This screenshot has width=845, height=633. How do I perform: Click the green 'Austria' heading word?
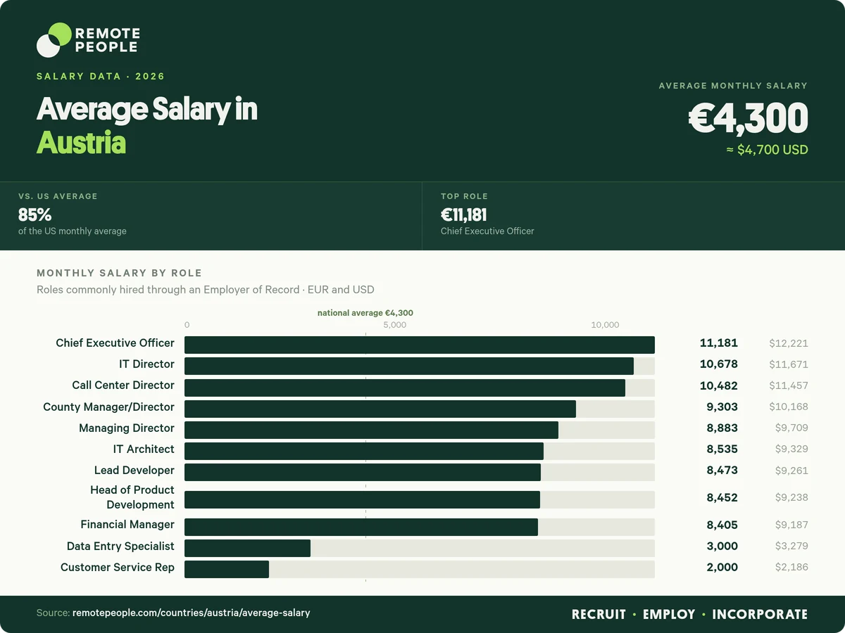coord(81,143)
